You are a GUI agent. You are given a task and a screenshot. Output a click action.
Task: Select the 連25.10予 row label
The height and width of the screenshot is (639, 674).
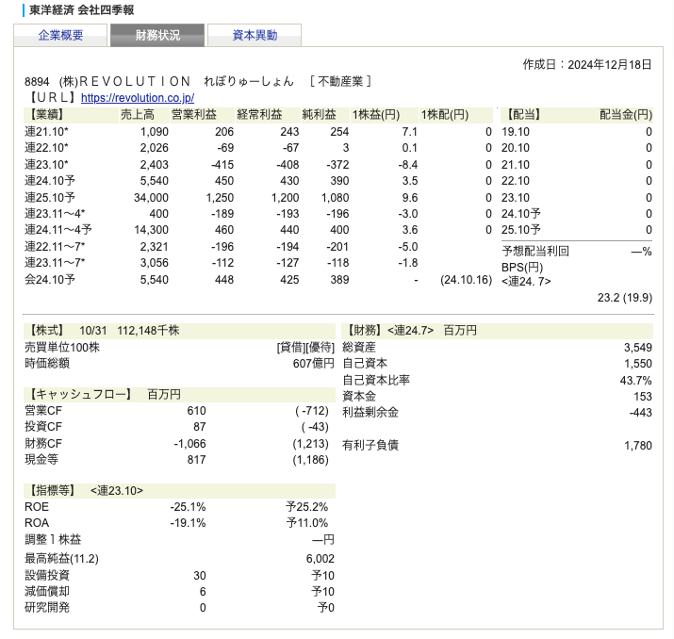click(50, 198)
